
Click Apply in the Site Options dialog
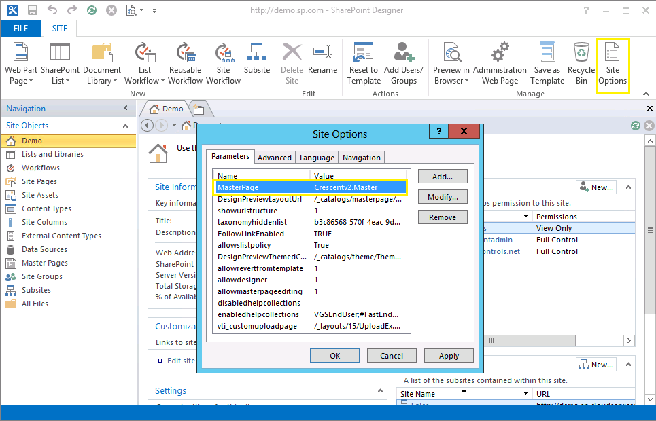(x=449, y=355)
